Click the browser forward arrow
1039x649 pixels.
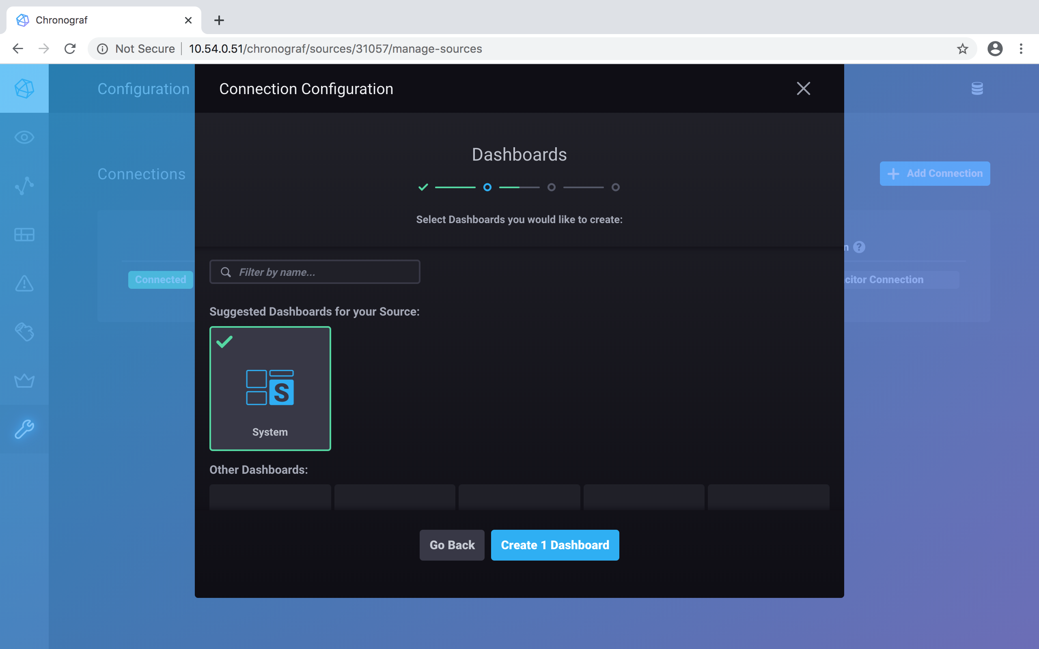click(x=44, y=49)
